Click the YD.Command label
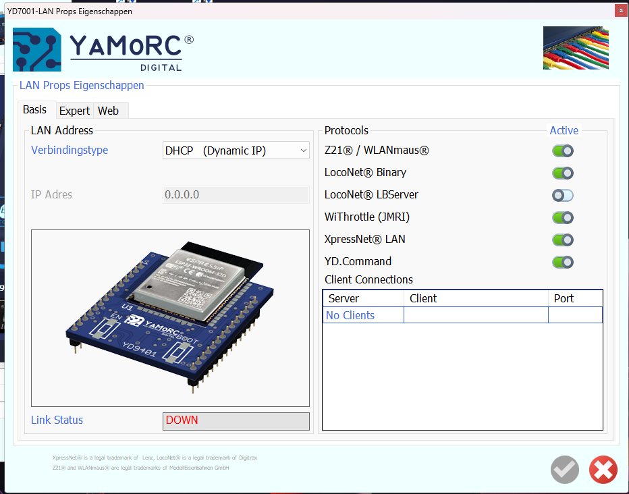The image size is (629, 494). point(358,261)
